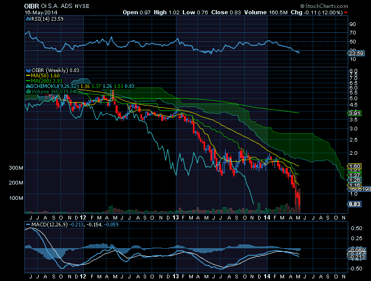
Task: Click the red down arrow beside Chg
Action: [346, 13]
